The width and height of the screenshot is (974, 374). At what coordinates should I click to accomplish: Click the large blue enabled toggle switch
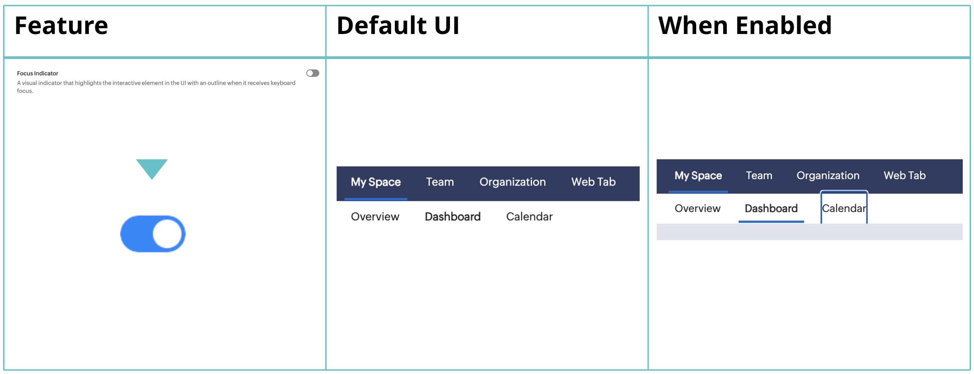(x=153, y=234)
